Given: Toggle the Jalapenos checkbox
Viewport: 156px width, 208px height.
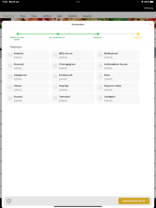Looking at the screenshot, I should (10, 77).
